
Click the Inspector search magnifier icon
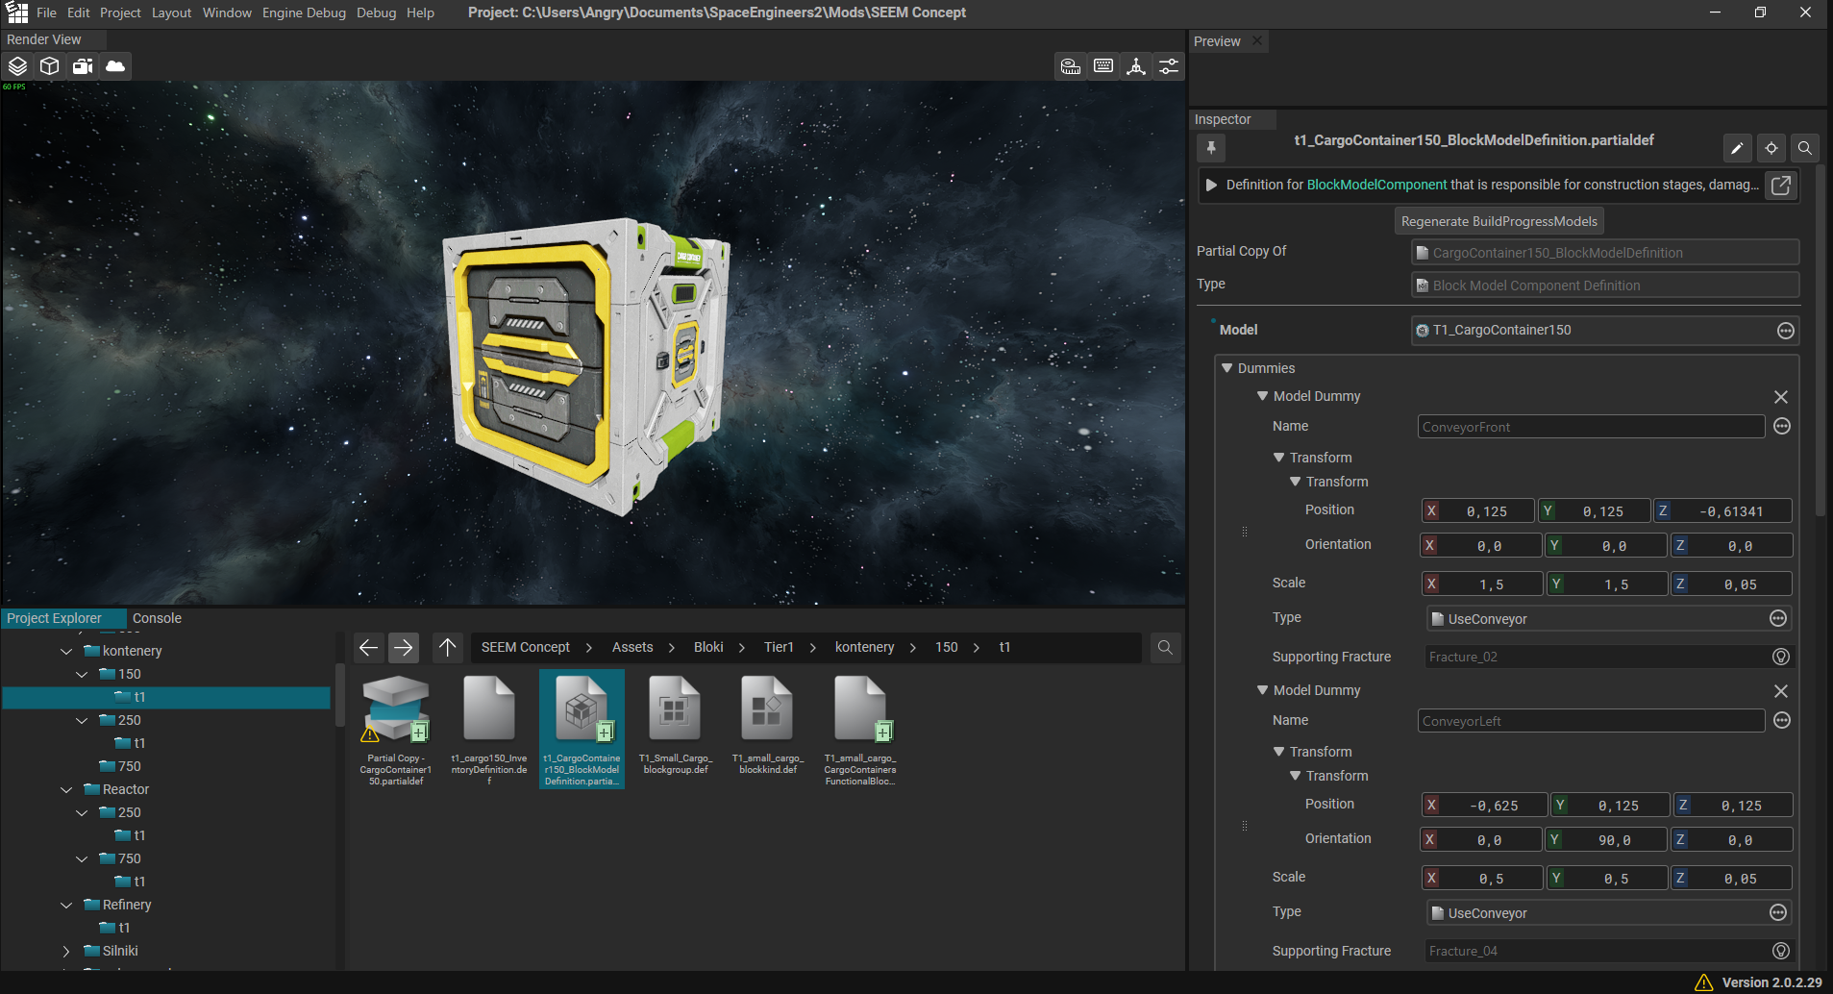pos(1805,148)
